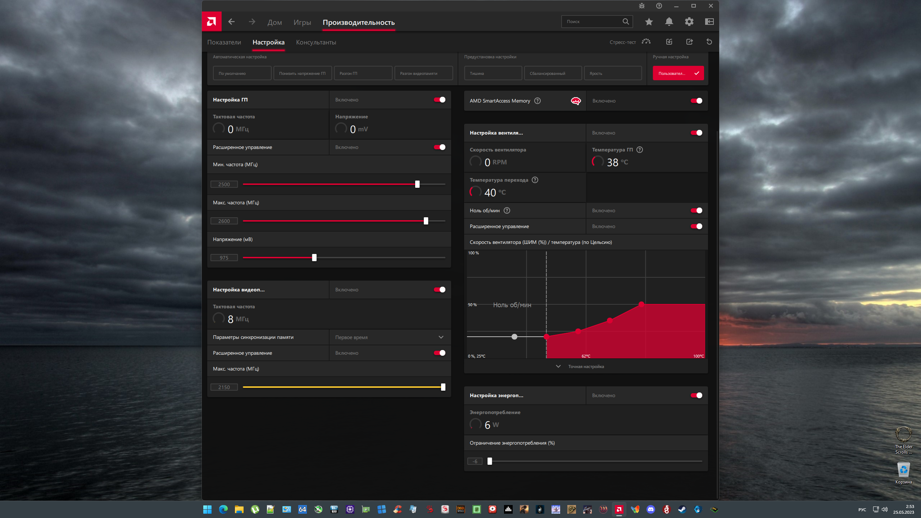Image resolution: width=921 pixels, height=518 pixels.
Task: Turn off Настройка ГП toggle
Action: [x=439, y=100]
